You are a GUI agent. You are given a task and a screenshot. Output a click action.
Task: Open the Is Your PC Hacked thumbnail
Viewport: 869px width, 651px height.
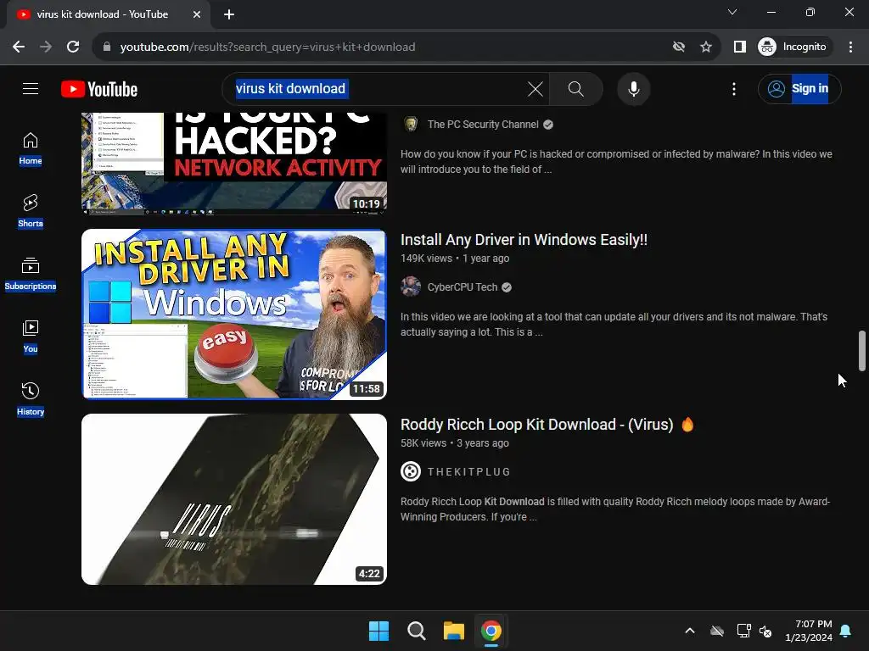[x=234, y=164]
